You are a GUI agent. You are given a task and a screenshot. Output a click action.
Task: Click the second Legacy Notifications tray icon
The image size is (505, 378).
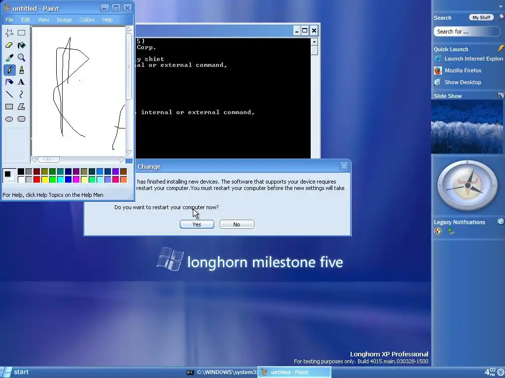[x=451, y=231]
